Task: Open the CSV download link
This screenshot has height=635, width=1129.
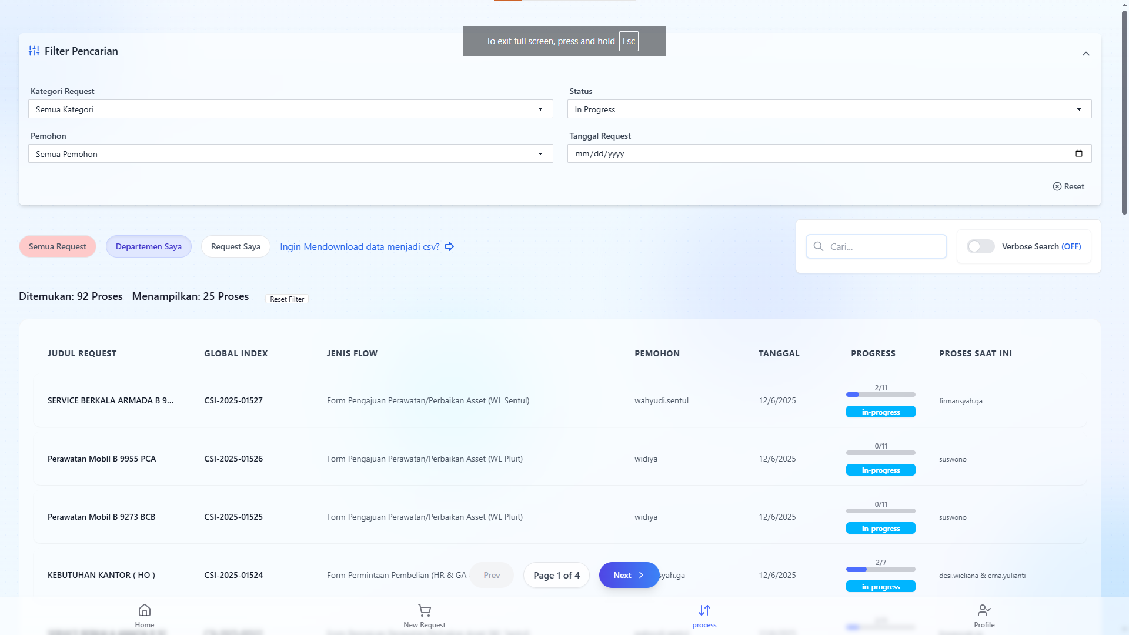Action: (359, 246)
